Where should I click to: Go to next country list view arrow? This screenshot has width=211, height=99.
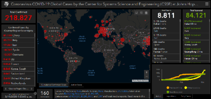click(x=32, y=89)
